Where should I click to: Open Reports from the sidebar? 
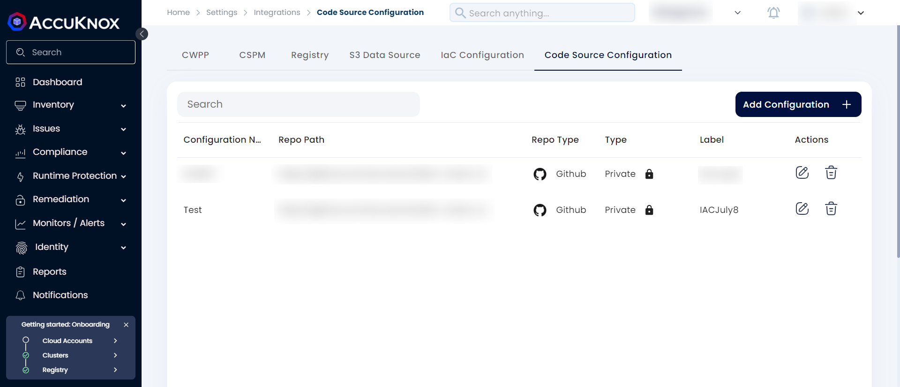tap(50, 272)
